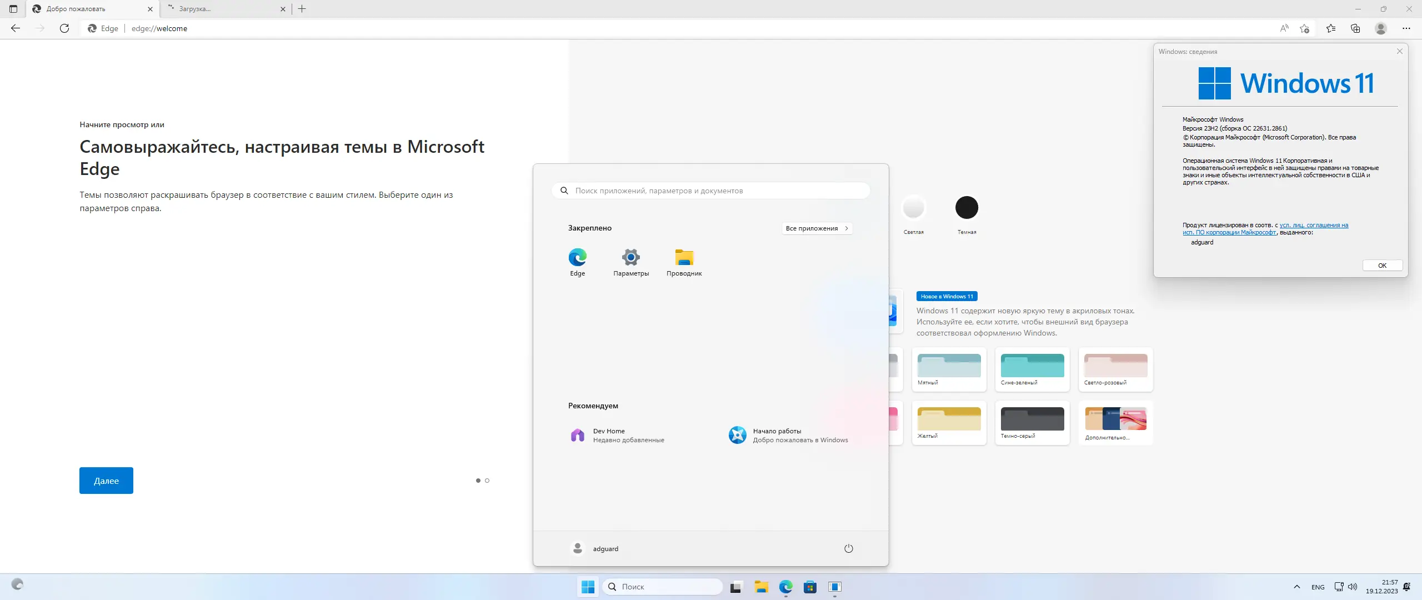Select the 'Темно-серый' theme card

(1032, 423)
